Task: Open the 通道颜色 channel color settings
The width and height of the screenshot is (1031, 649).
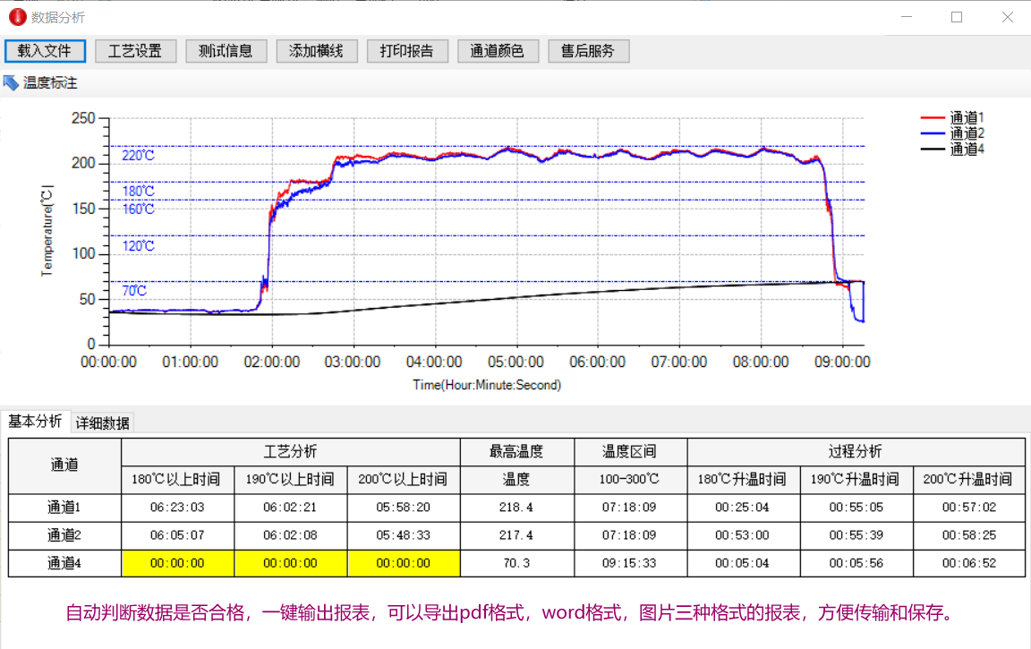Action: tap(498, 51)
